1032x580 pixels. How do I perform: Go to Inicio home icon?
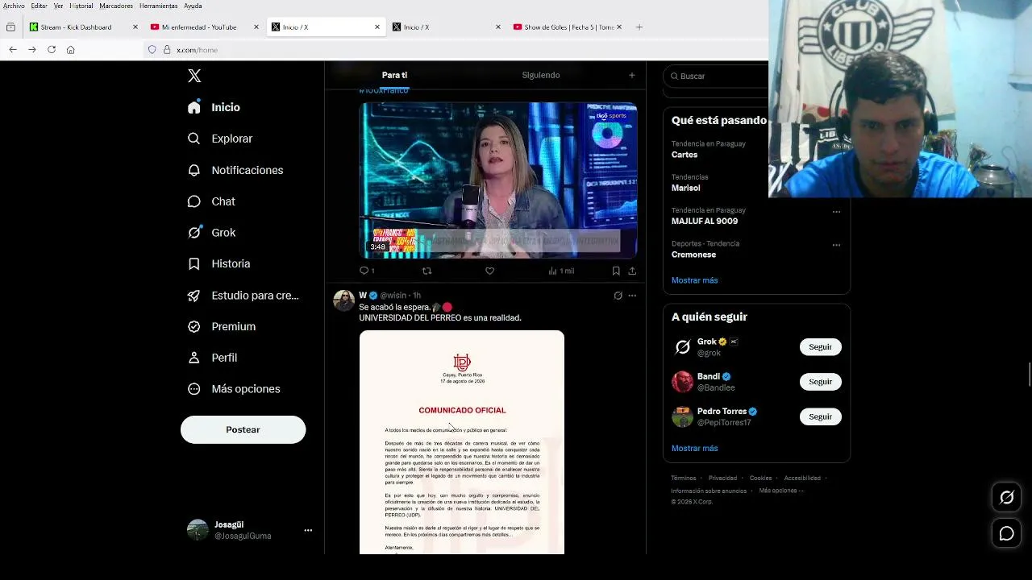193,107
